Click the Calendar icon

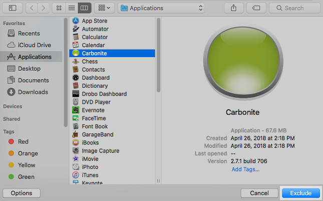point(76,45)
